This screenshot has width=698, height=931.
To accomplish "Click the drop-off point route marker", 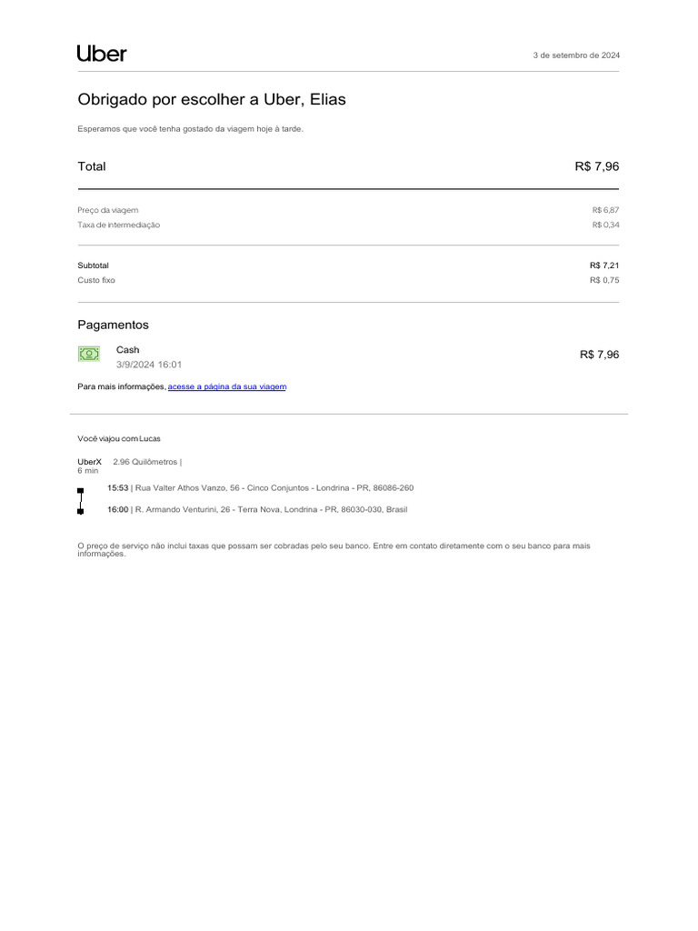I will tap(80, 512).
